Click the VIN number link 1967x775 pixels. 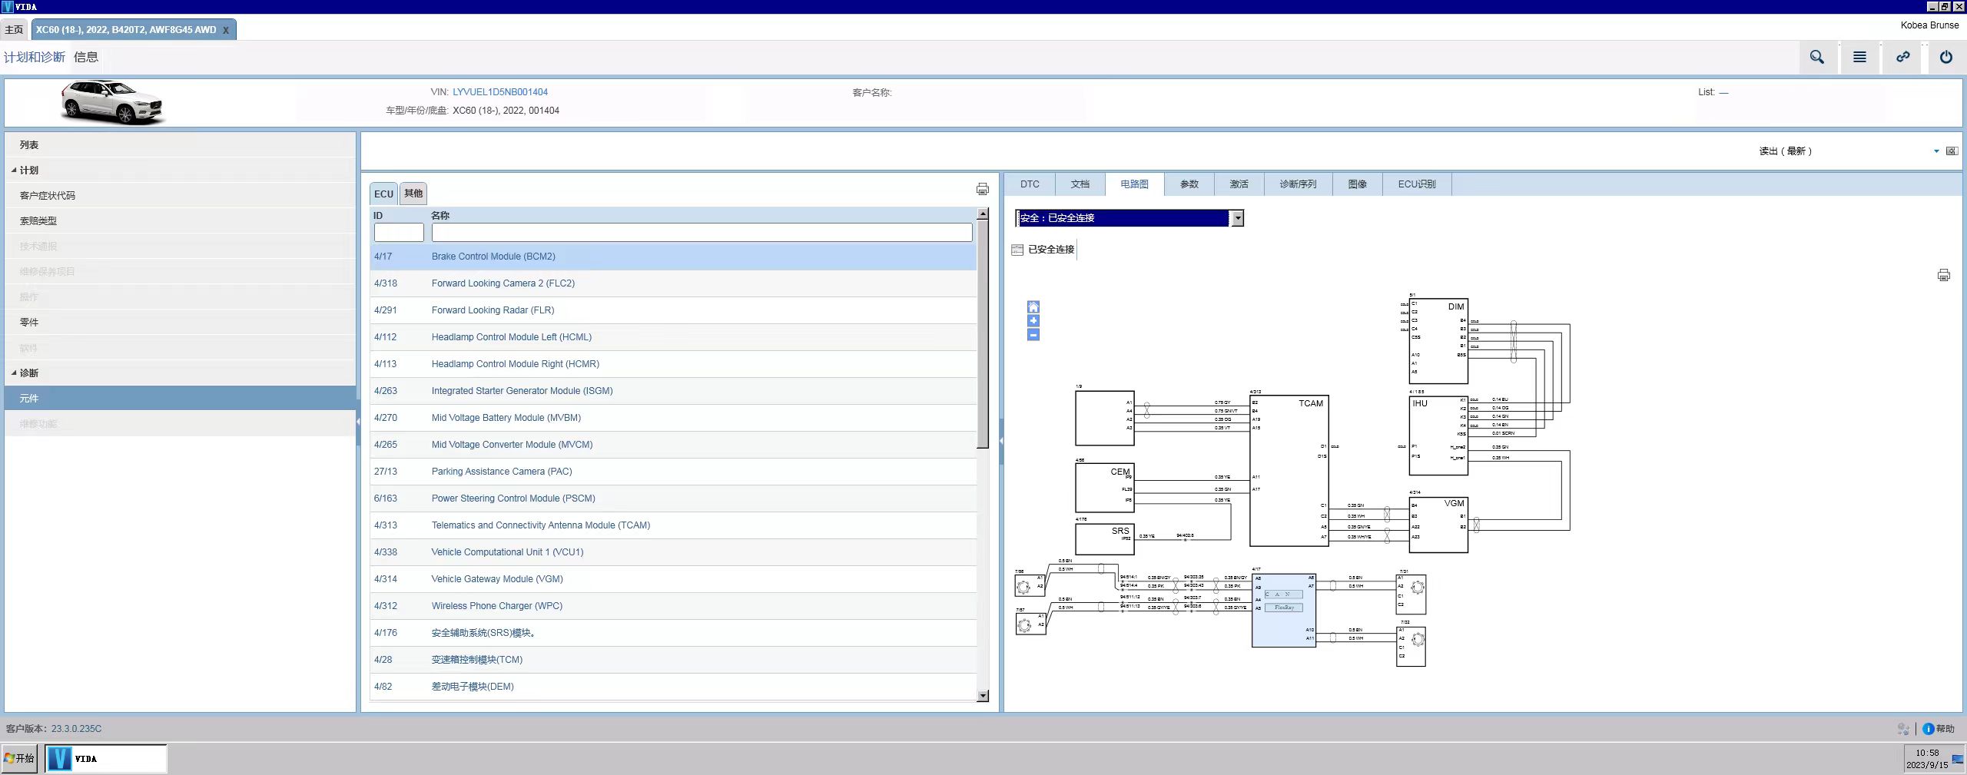[499, 92]
